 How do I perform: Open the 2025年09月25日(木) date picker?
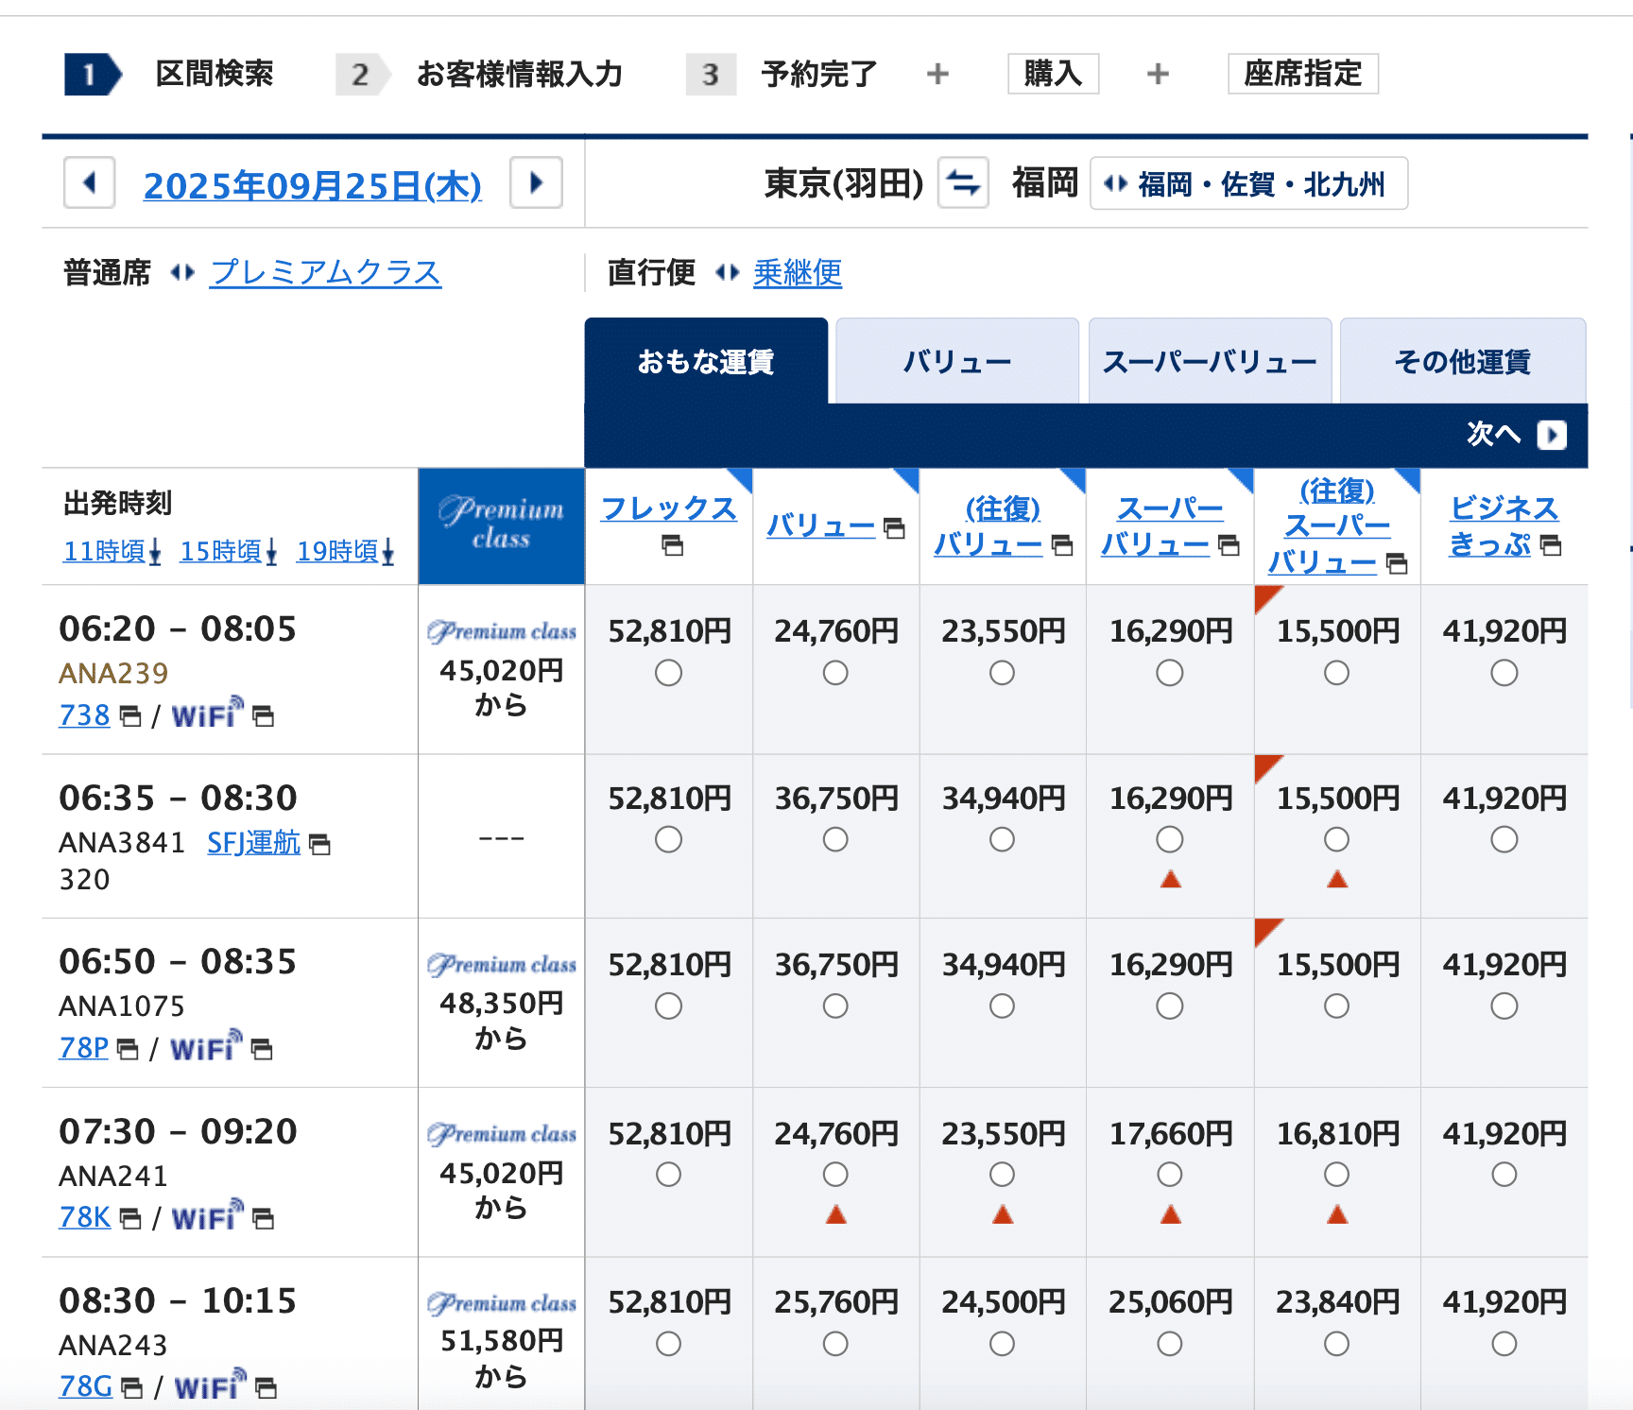pos(313,186)
